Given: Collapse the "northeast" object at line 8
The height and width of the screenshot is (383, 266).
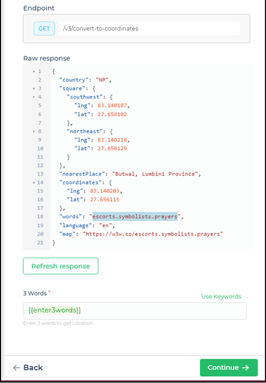Looking at the screenshot, I should 34,132.
